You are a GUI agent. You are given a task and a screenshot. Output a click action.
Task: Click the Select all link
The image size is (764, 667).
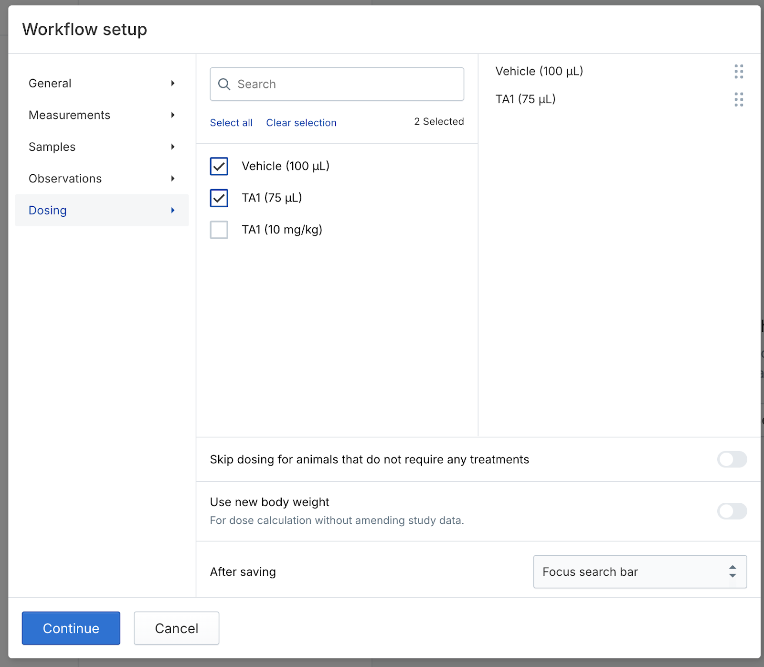[231, 123]
